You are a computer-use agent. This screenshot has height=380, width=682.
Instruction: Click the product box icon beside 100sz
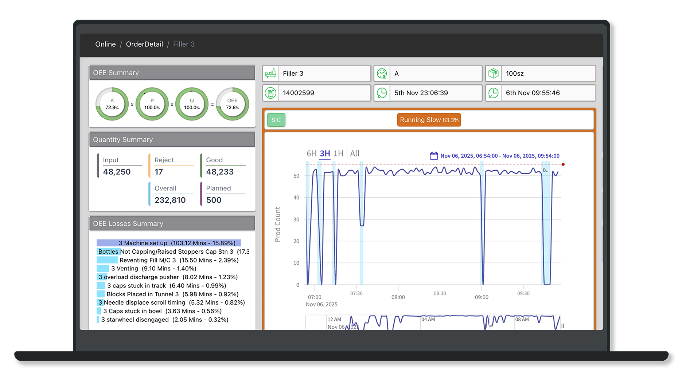click(493, 74)
